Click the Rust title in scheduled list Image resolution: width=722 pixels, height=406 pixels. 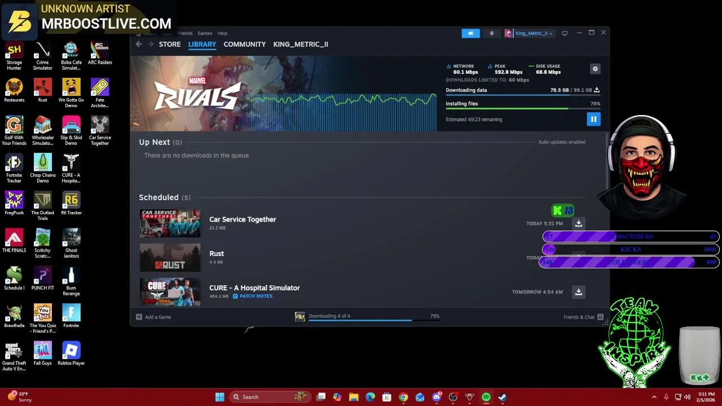[217, 254]
